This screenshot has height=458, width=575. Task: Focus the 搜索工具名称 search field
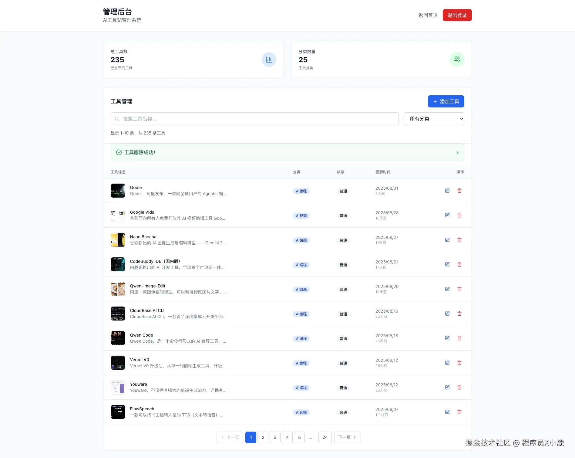[255, 119]
